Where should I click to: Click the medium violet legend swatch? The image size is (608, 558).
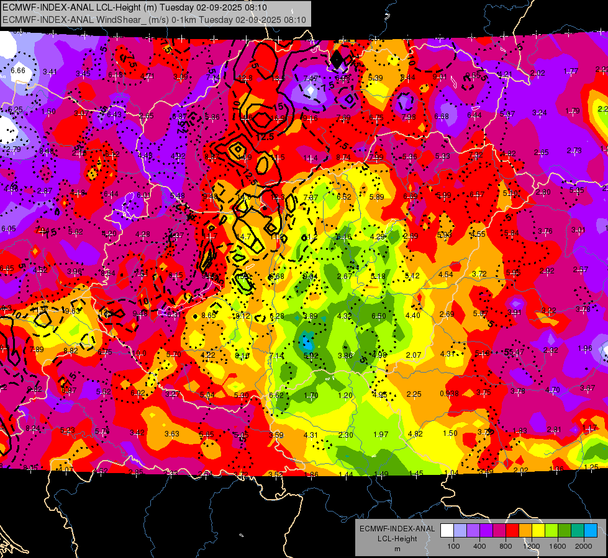[x=473, y=531]
